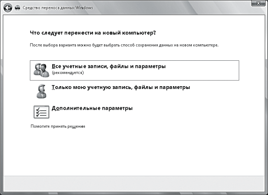The height and width of the screenshot is (195, 268).
Task: Go back with the round arrow button
Action: (8, 8)
